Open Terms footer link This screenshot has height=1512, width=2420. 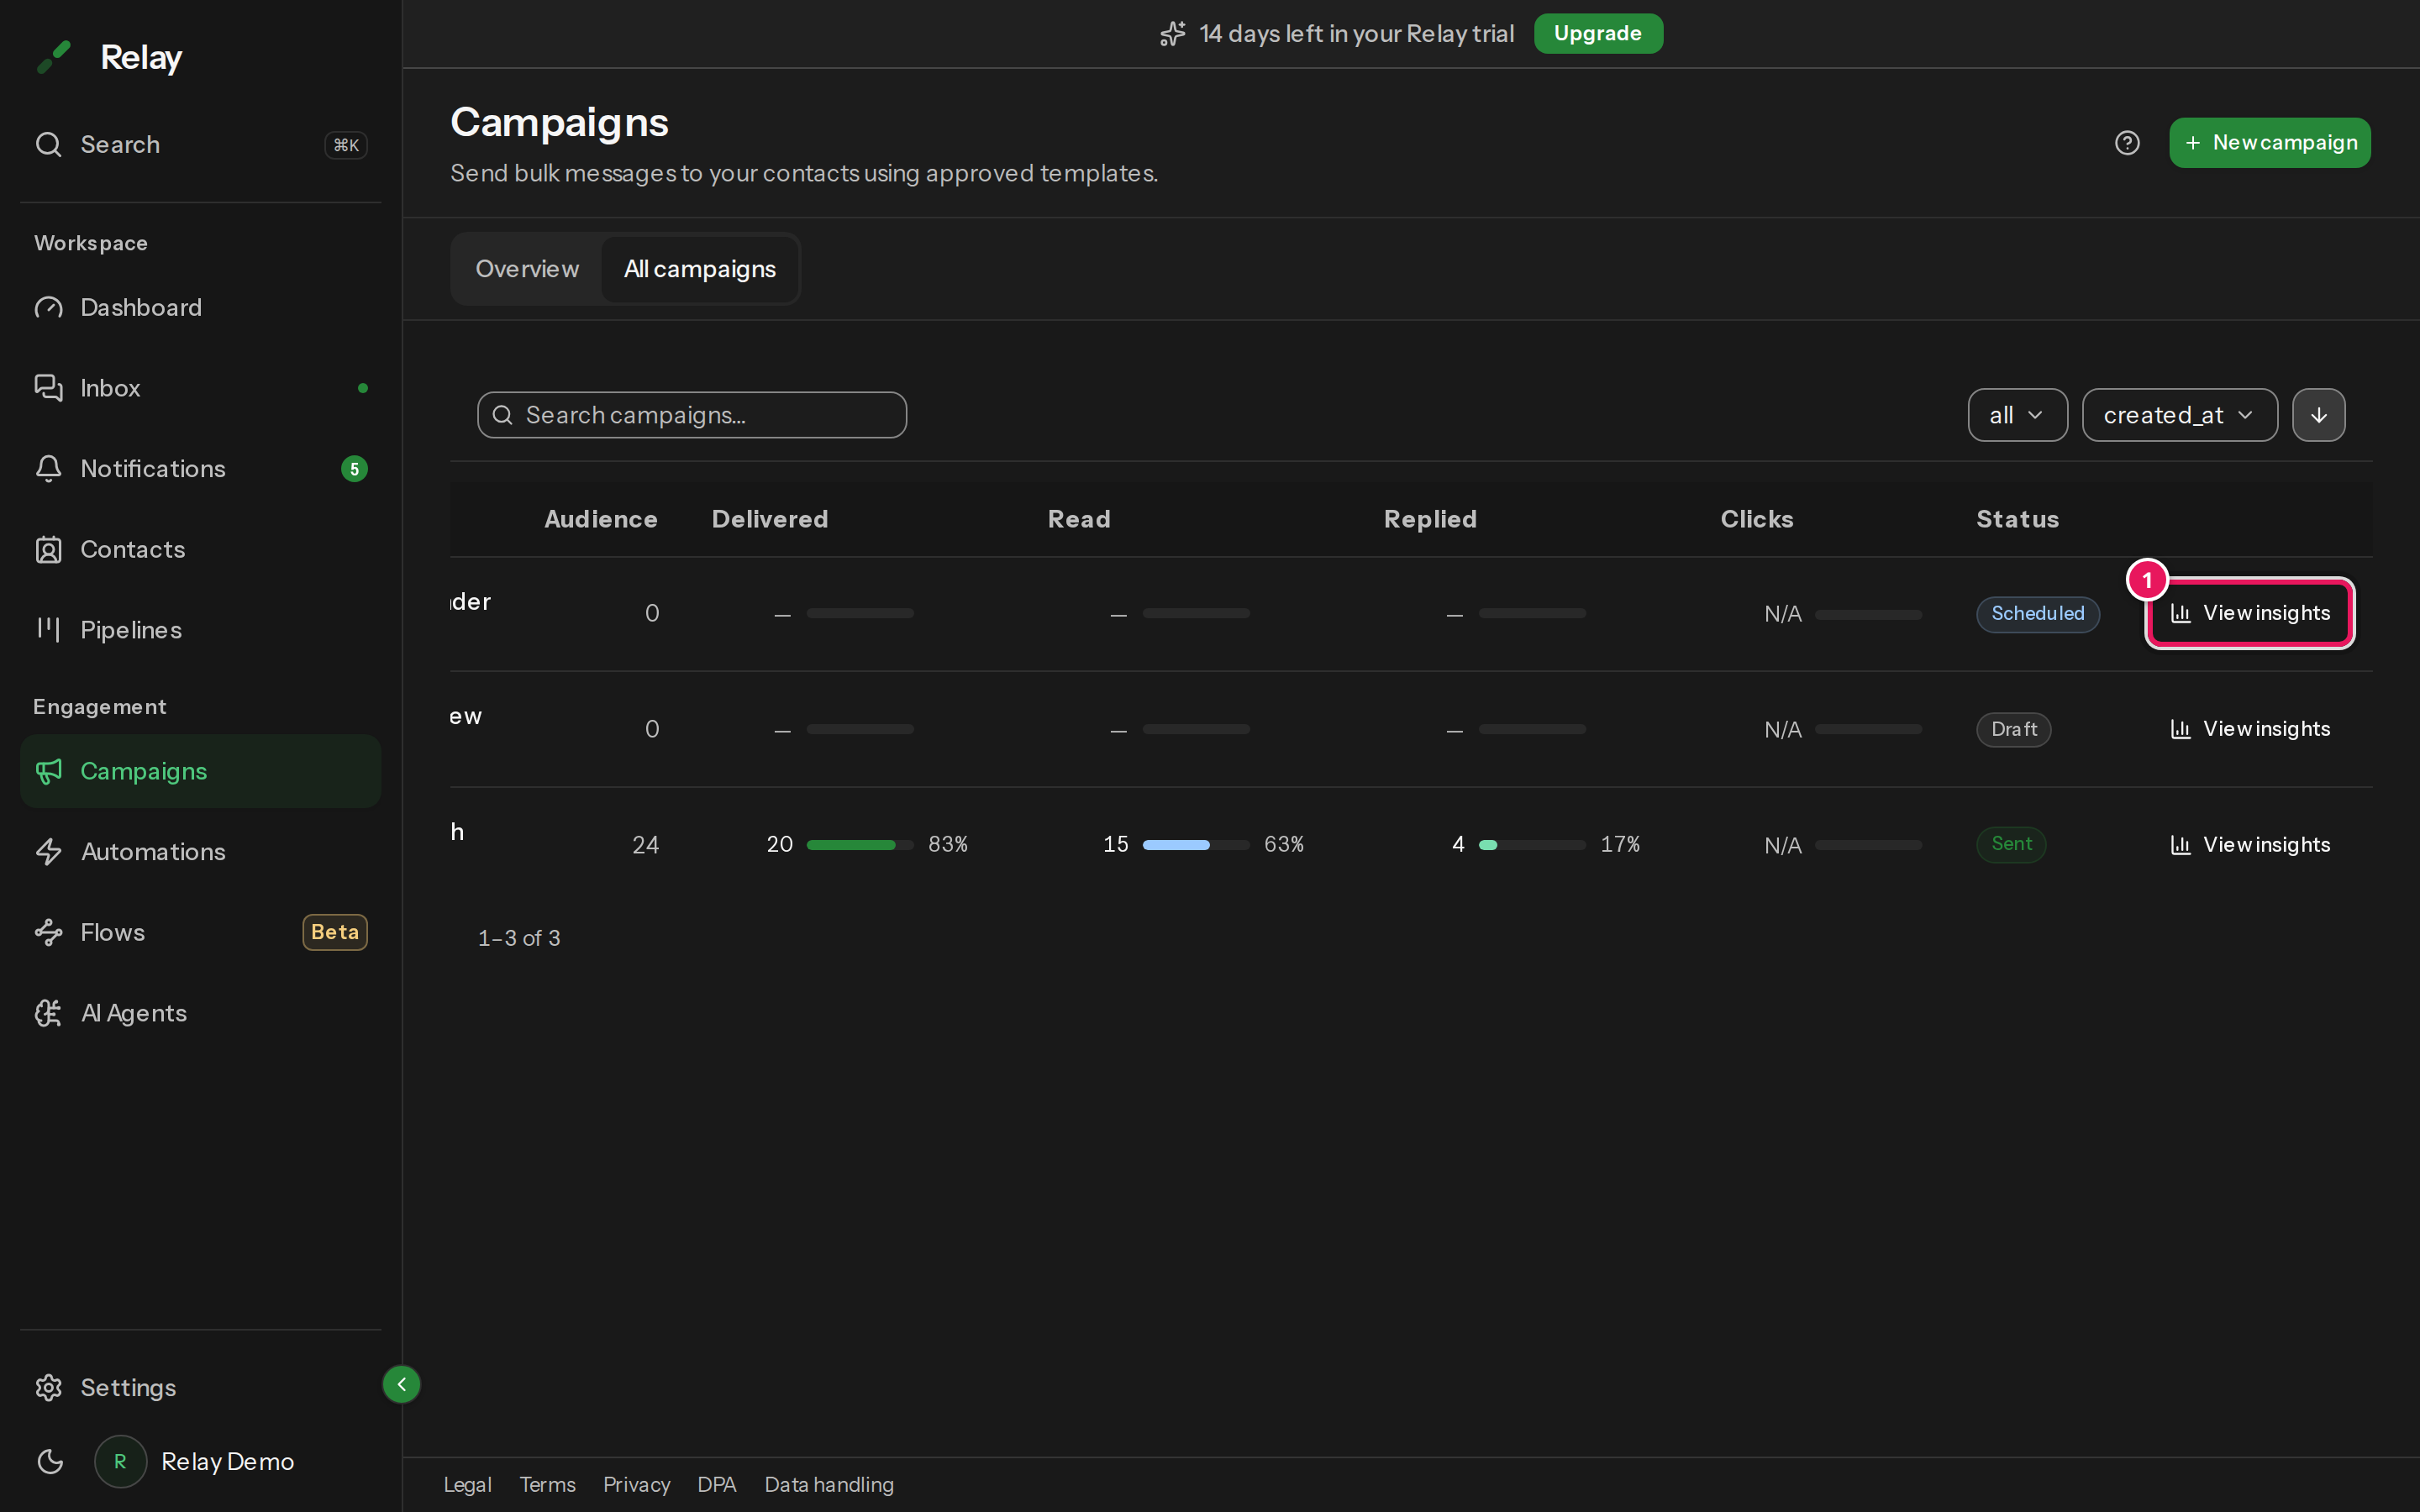(547, 1485)
